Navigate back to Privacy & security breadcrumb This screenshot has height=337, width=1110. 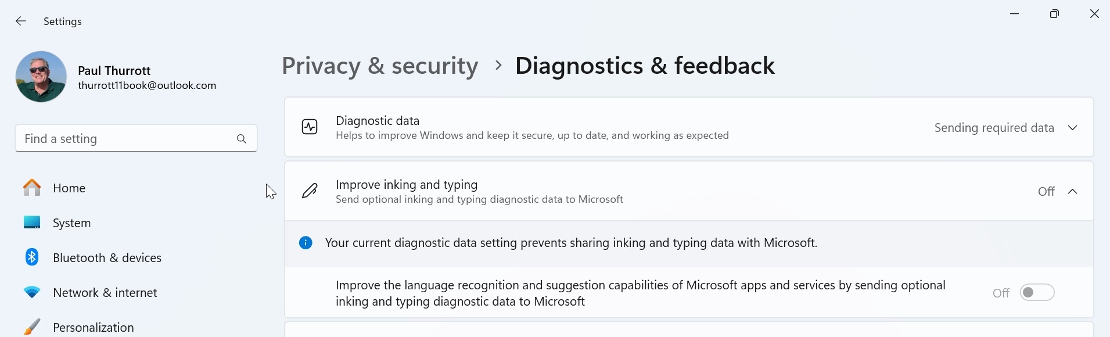point(380,66)
